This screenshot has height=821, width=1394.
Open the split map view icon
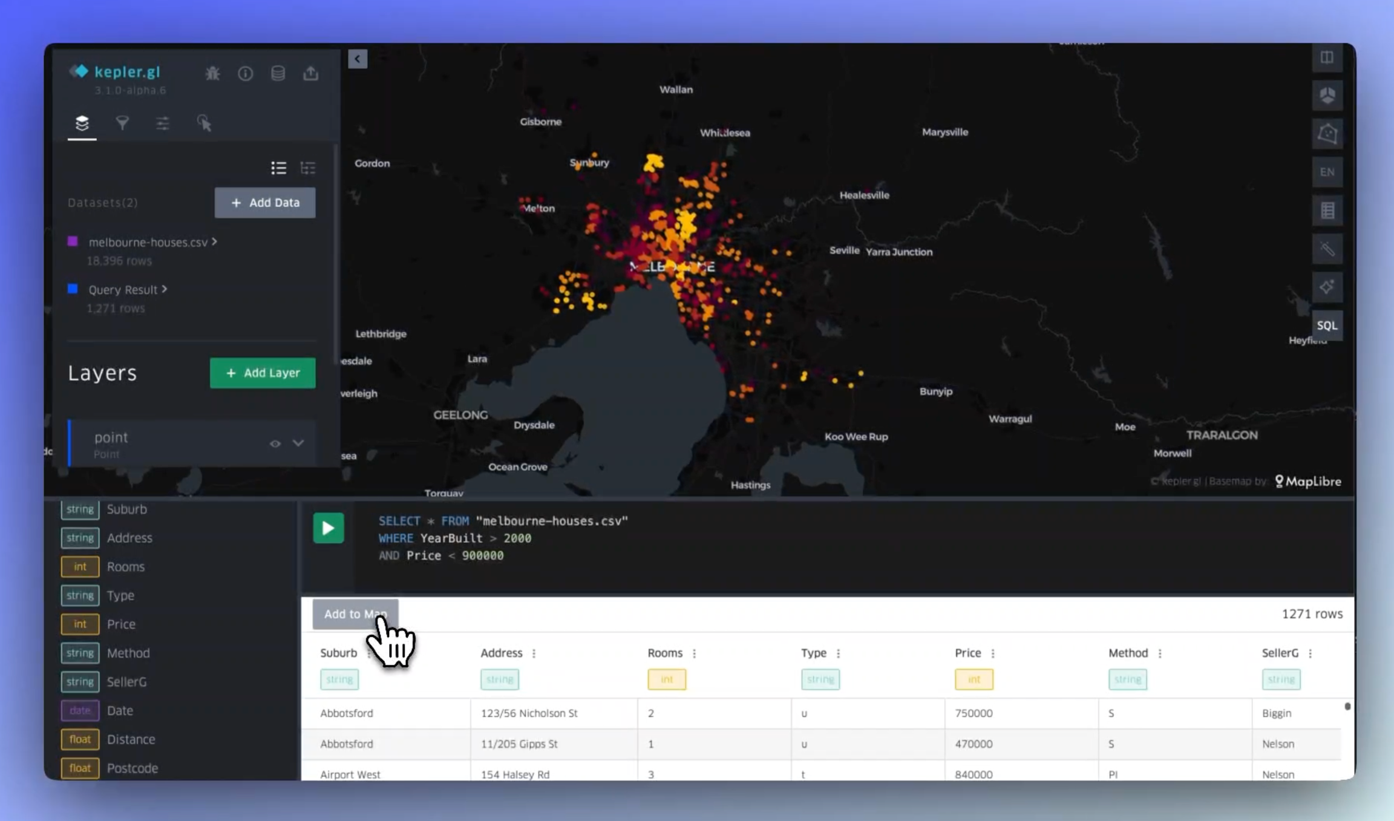[1327, 57]
